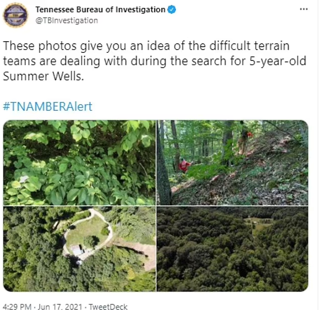Open the wooded hillside searchers photo
Viewport: 319px width, 310px height.
232,163
